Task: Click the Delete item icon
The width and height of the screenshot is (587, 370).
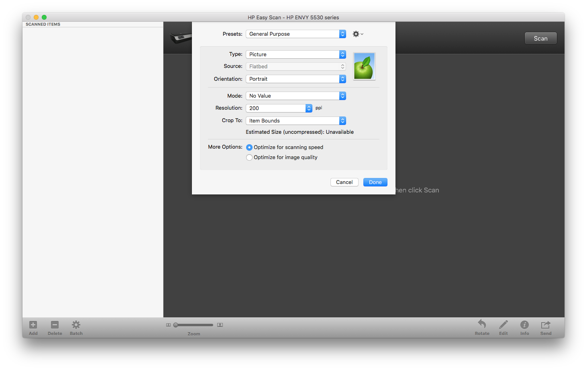Action: [x=55, y=325]
